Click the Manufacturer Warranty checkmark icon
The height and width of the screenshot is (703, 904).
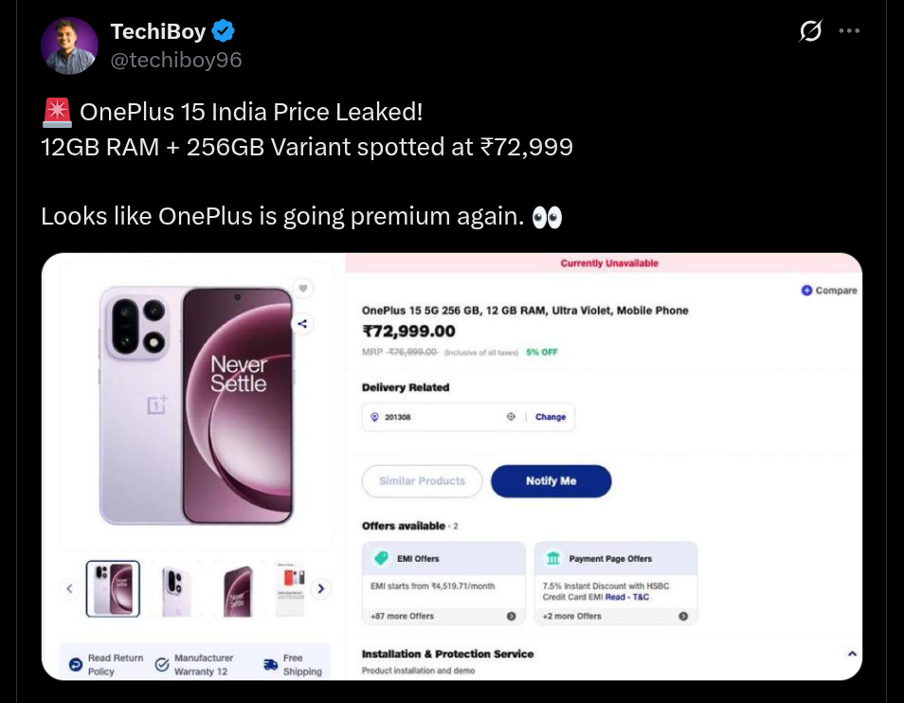pos(162,665)
